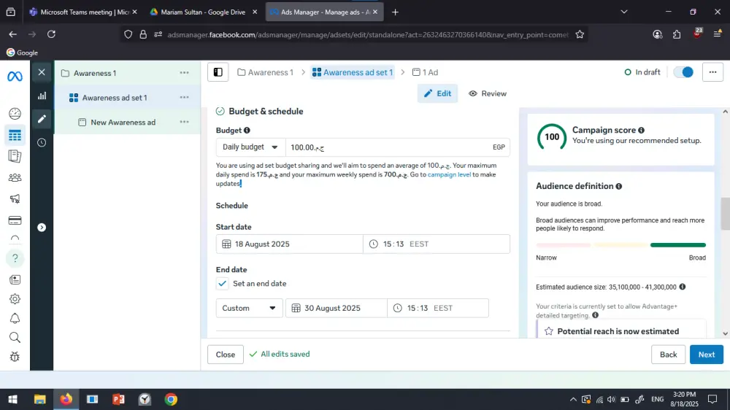Image resolution: width=730 pixels, height=410 pixels.
Task: Switch to Review tab
Action: pyautogui.click(x=488, y=93)
